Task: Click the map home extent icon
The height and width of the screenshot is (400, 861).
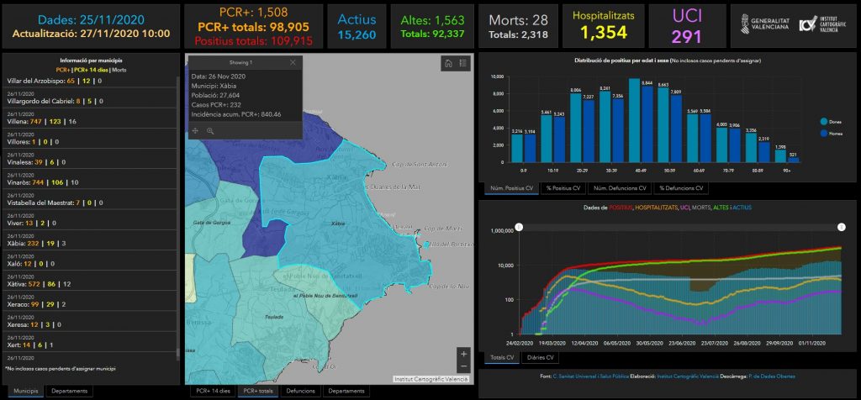Action: 449,63
